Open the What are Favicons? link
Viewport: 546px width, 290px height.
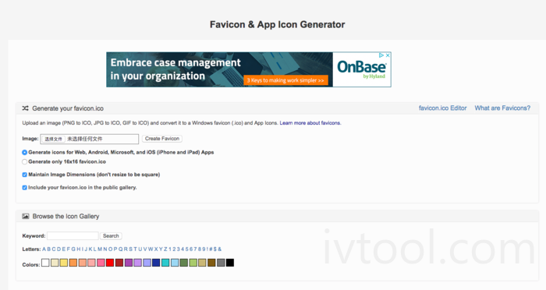tap(502, 108)
